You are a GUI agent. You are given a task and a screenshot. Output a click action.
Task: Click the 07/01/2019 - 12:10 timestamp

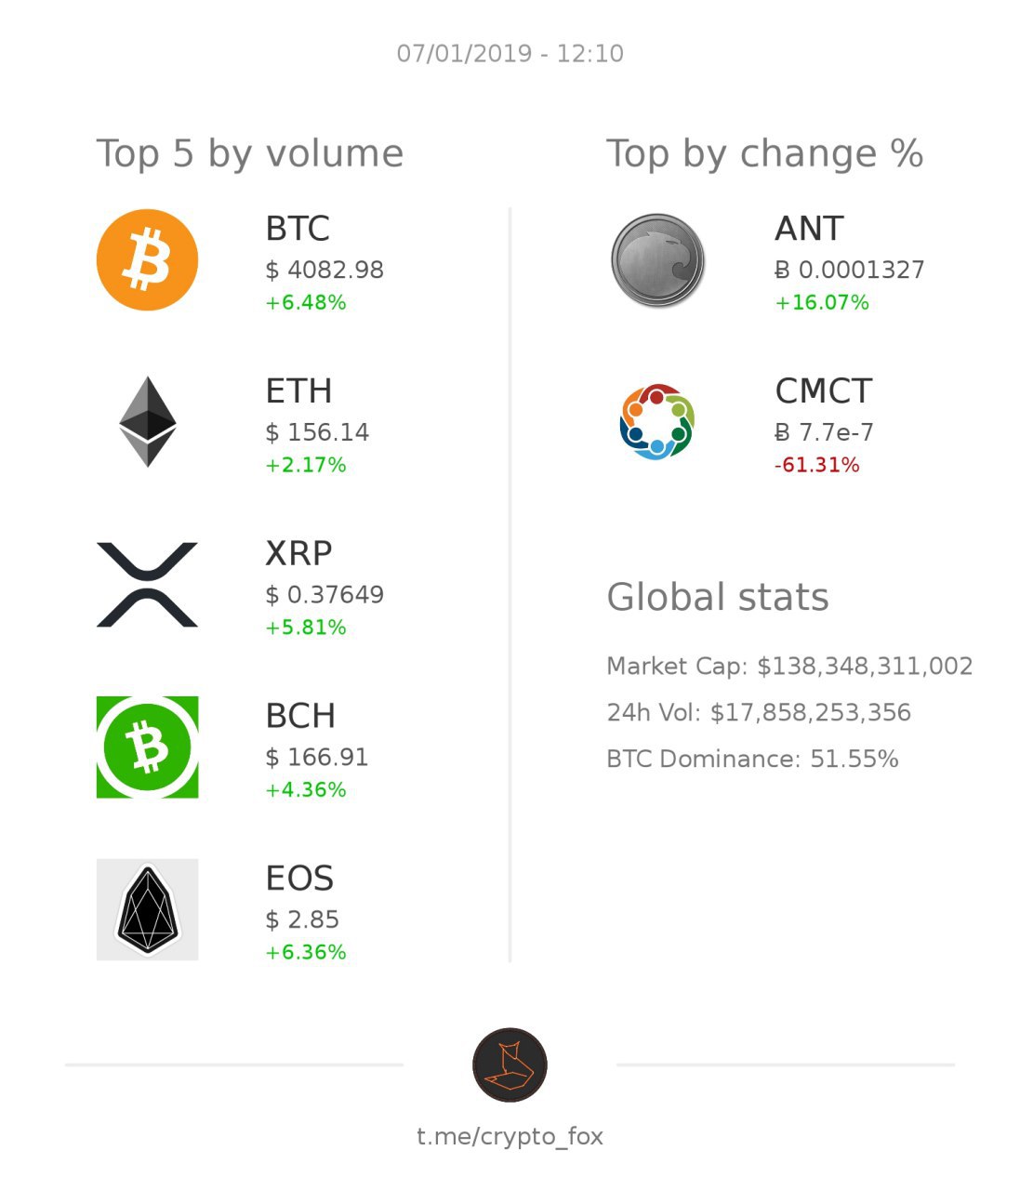(x=510, y=54)
